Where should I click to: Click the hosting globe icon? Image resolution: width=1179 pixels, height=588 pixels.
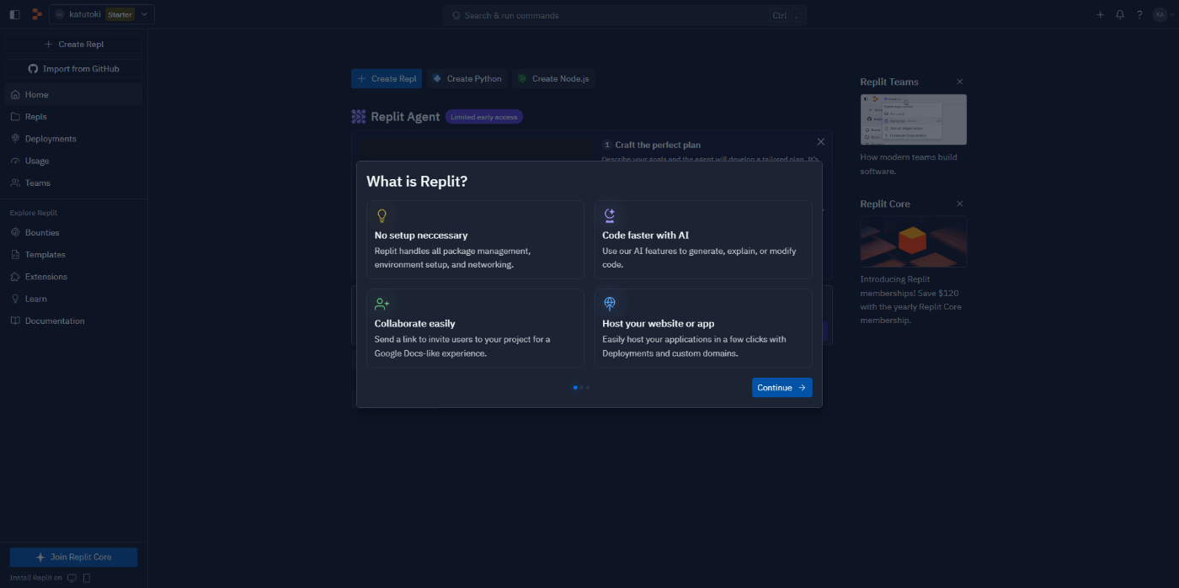(610, 304)
